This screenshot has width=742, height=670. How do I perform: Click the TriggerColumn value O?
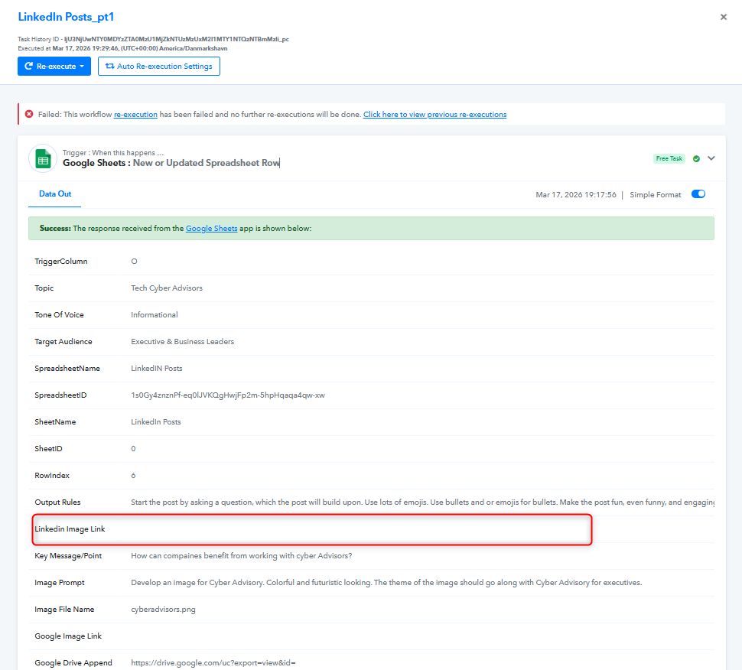(x=134, y=262)
